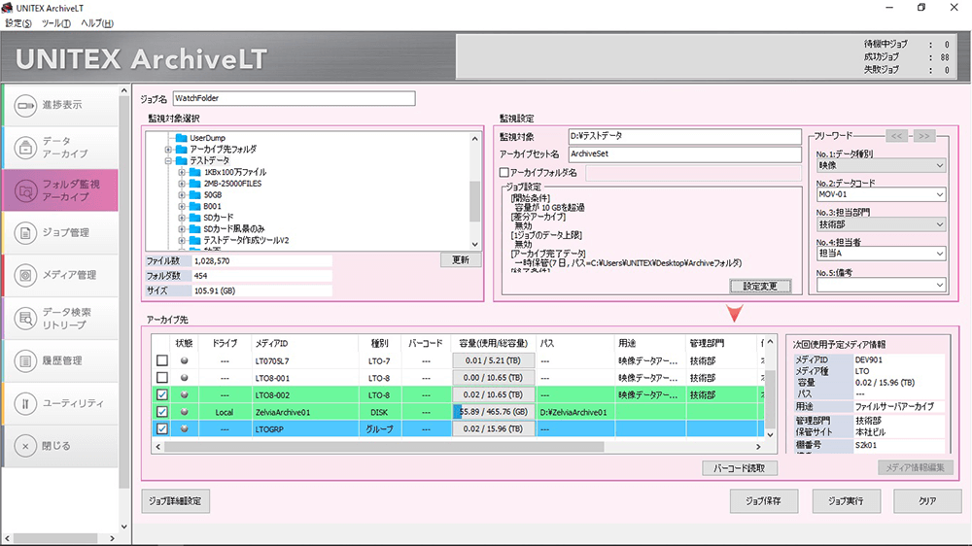Click the status indicator of LTO8-002 row
The height and width of the screenshot is (546, 972).
184,394
